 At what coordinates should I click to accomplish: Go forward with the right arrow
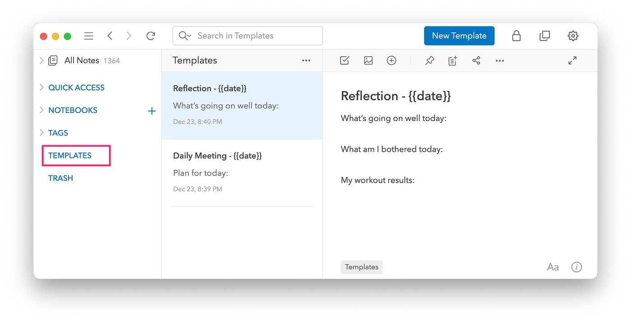(129, 36)
